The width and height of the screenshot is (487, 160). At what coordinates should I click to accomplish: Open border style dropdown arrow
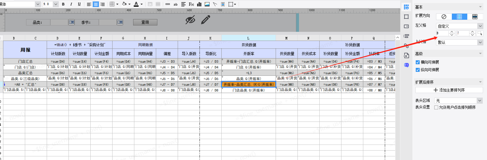click(x=117, y=4)
